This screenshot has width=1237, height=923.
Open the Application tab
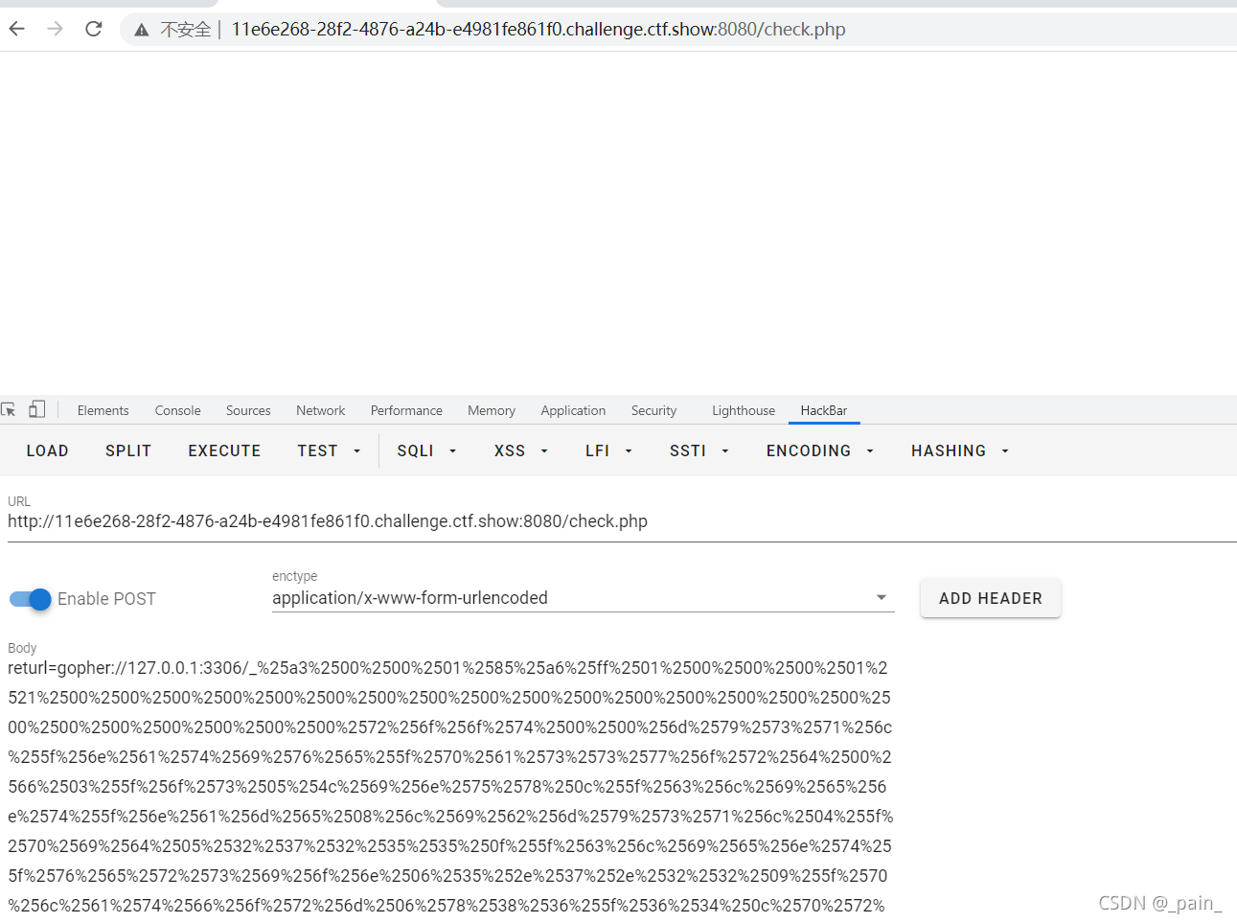tap(573, 410)
